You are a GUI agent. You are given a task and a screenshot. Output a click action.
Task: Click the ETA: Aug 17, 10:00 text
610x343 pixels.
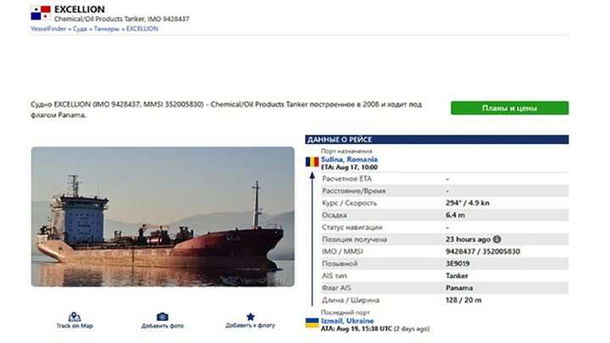tap(349, 167)
